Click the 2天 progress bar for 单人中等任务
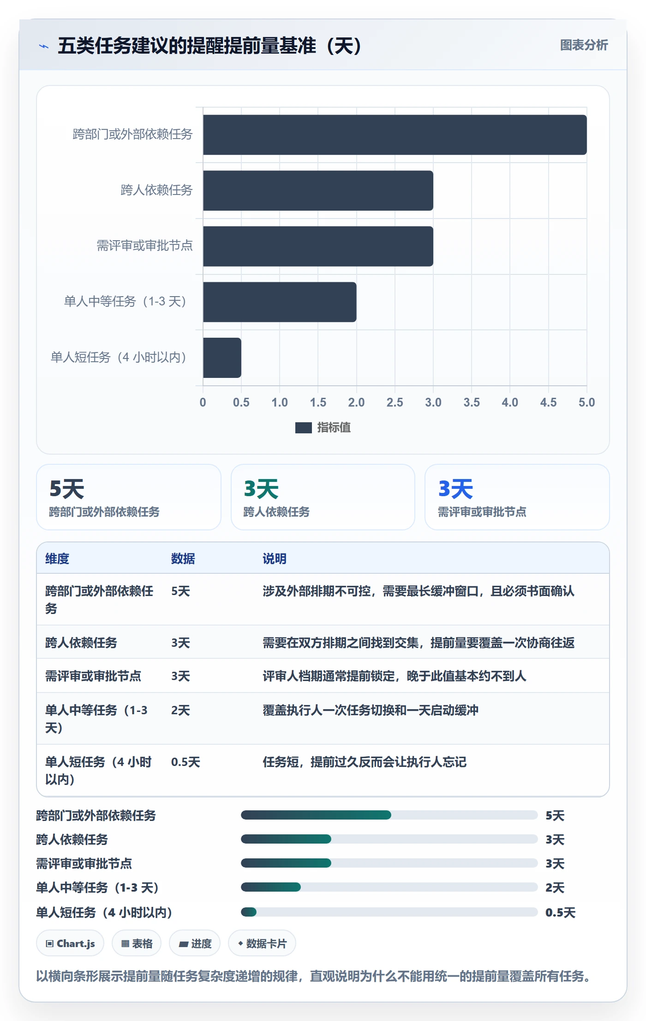Screen dimensions: 646x1021 pyautogui.click(x=389, y=887)
